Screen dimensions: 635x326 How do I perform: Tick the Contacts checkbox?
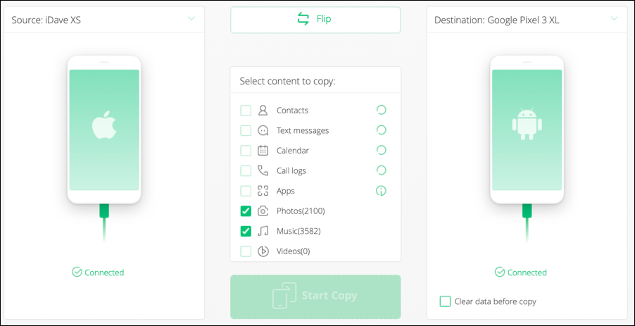[246, 110]
